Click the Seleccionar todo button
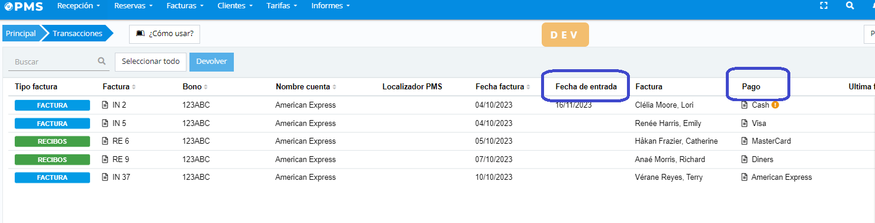The height and width of the screenshot is (223, 875). tap(150, 62)
